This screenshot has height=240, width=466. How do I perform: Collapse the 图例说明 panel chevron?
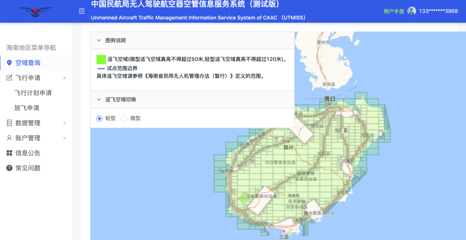pos(99,41)
